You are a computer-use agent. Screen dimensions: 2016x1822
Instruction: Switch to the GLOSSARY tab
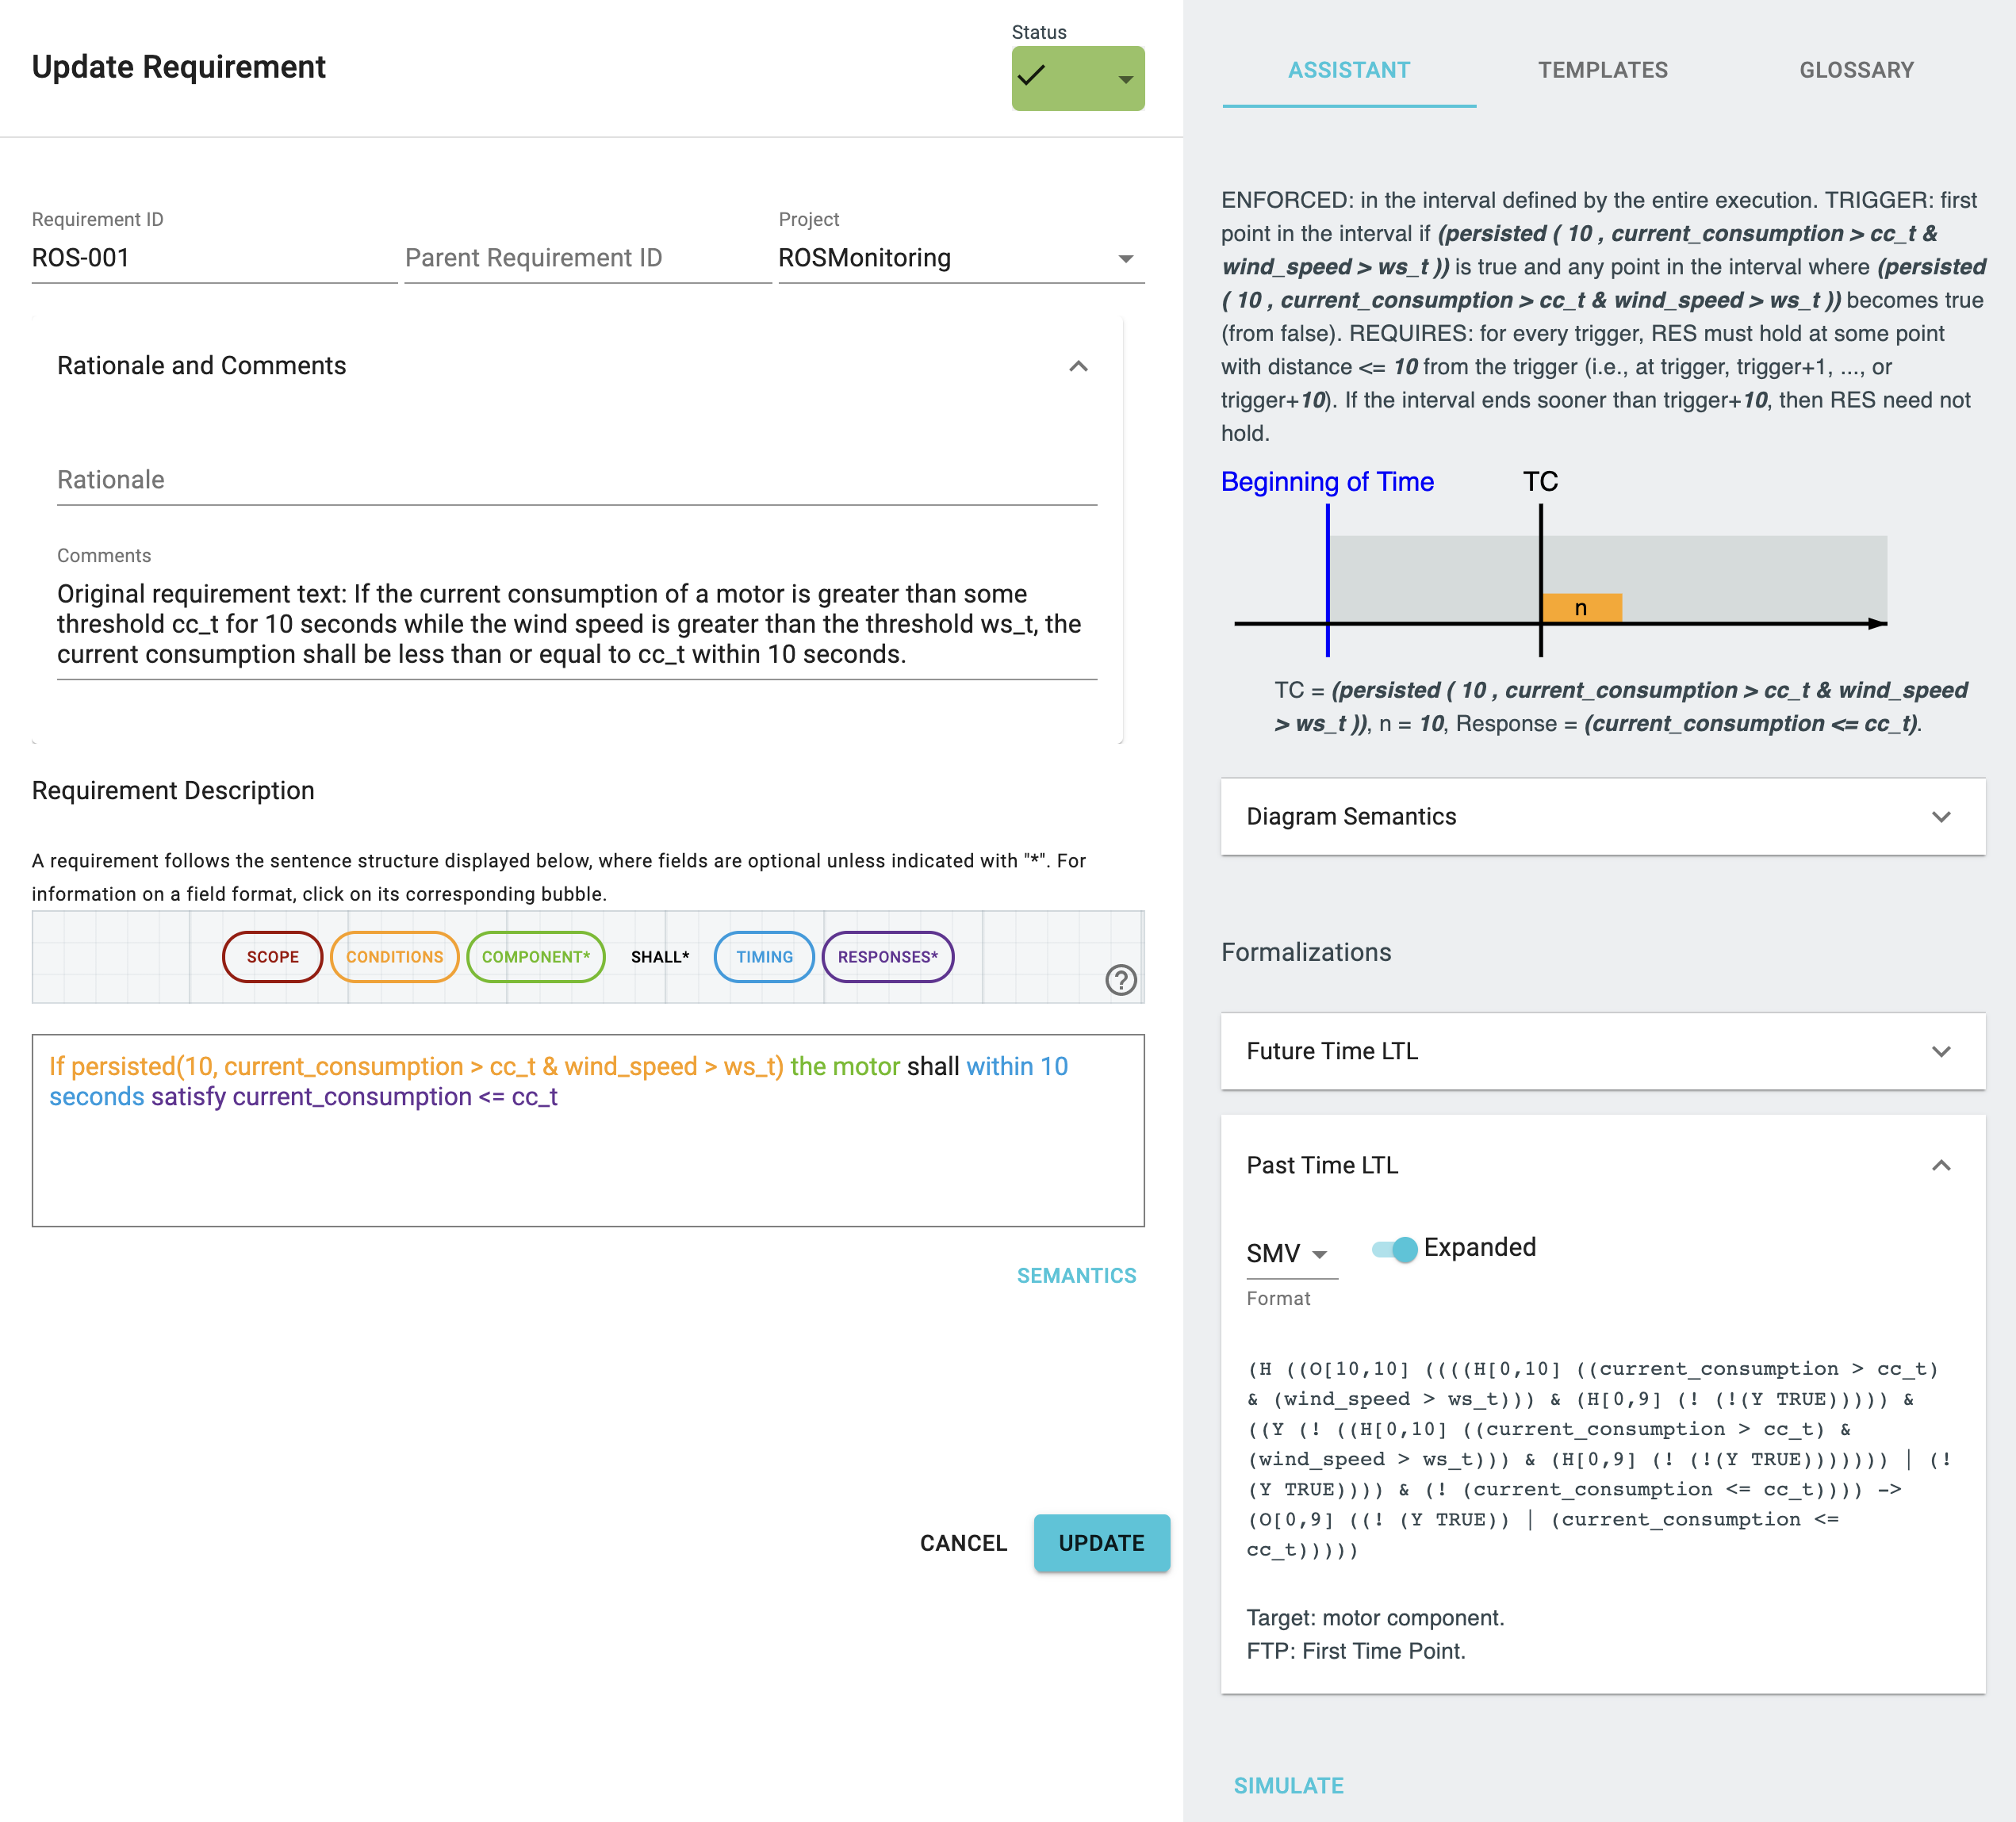[x=1856, y=70]
